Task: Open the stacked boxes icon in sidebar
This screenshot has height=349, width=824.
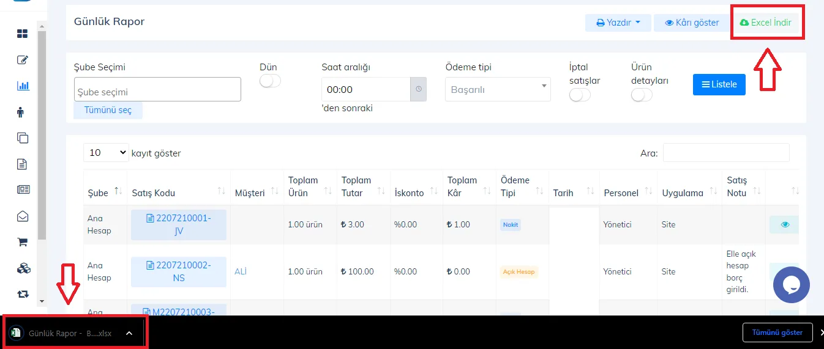Action: pos(23,268)
